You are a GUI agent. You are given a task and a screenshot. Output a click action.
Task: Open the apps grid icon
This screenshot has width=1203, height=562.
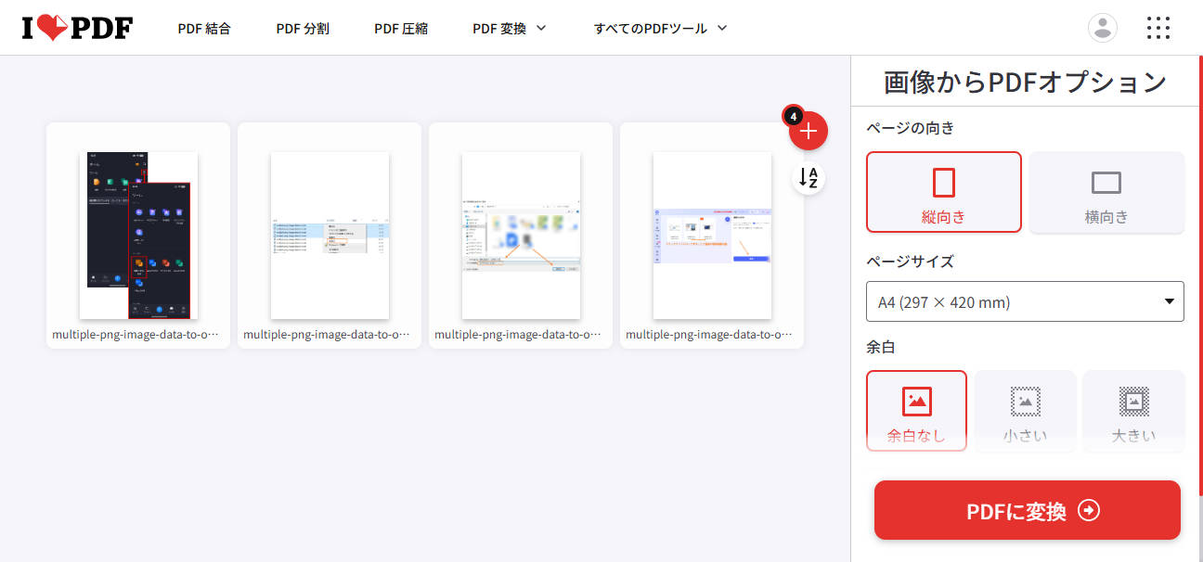[1158, 28]
